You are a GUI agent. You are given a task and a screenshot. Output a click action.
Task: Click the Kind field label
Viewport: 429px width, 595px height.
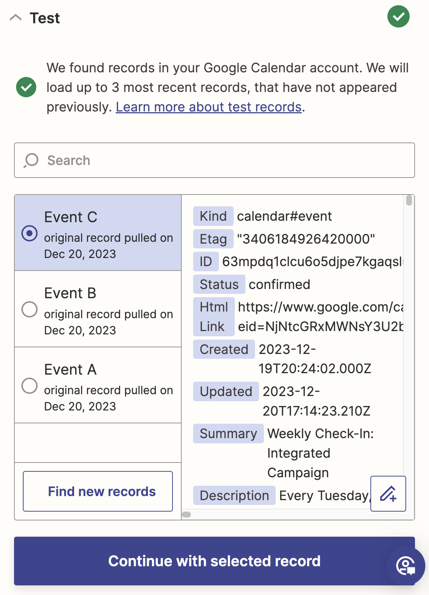[213, 216]
